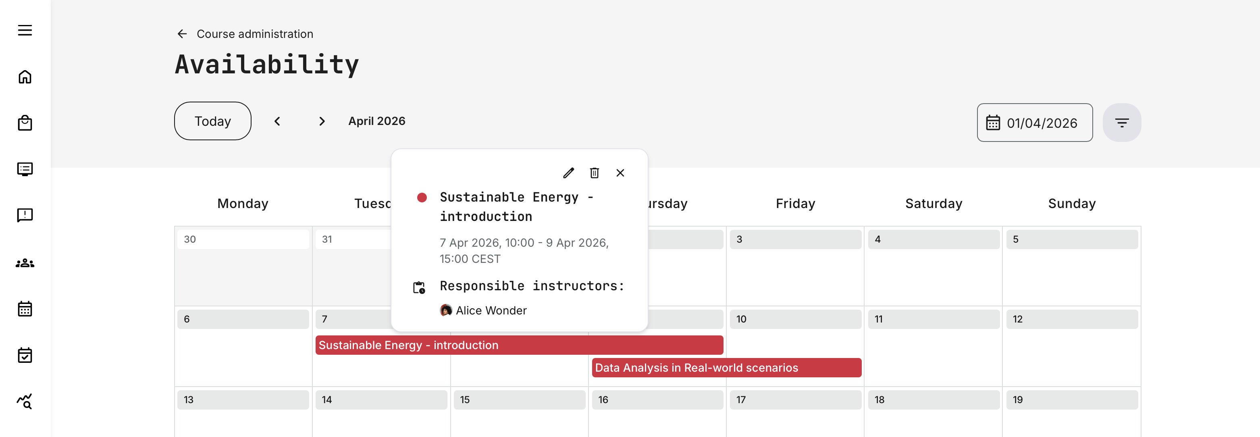Image resolution: width=1260 pixels, height=437 pixels.
Task: Open the date picker showing 01/04/2026
Action: point(1035,122)
